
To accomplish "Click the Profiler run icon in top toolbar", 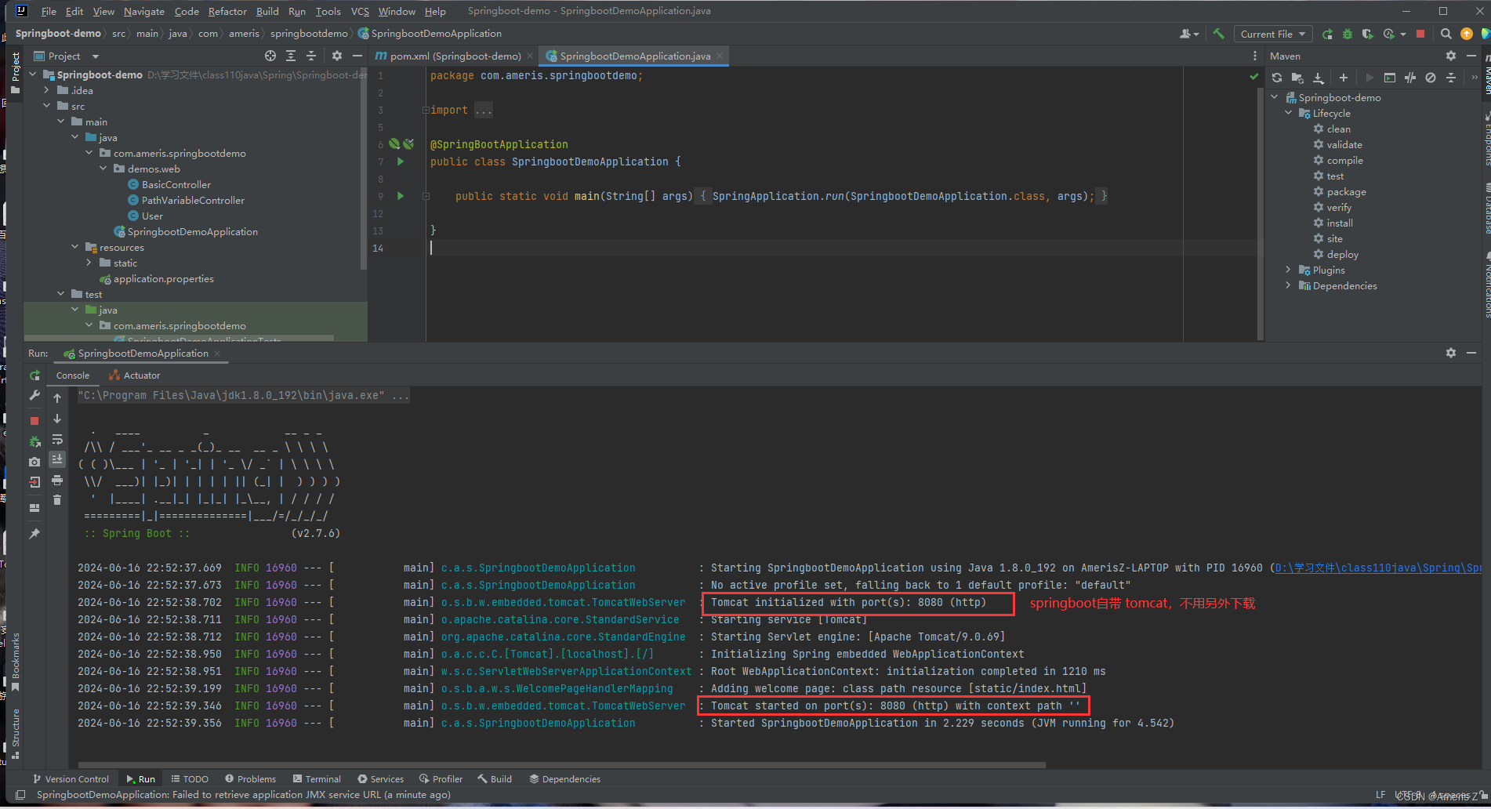I will click(1389, 34).
